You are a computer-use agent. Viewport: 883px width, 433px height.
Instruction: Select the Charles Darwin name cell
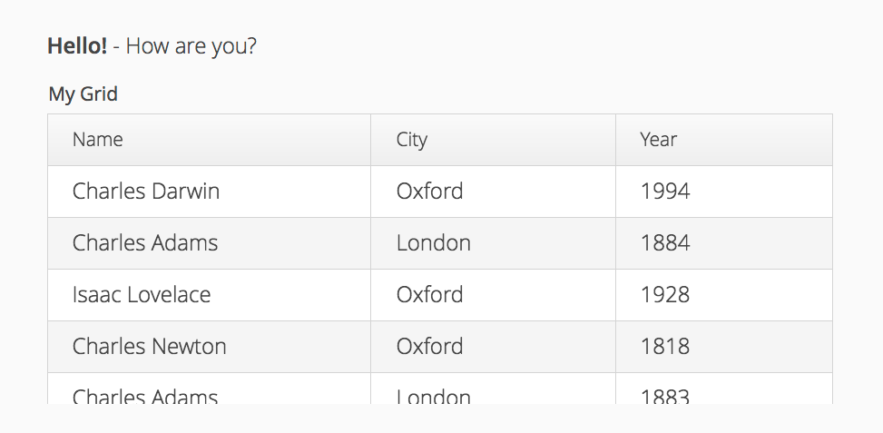click(x=209, y=192)
